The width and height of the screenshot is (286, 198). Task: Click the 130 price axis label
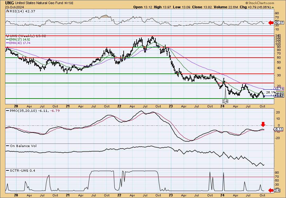pos(278,38)
